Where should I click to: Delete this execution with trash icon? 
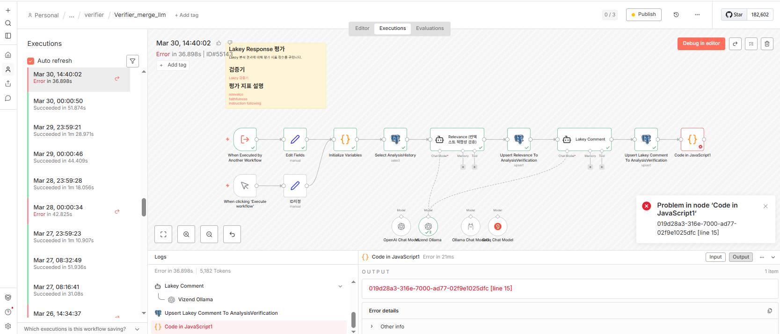pyautogui.click(x=767, y=44)
